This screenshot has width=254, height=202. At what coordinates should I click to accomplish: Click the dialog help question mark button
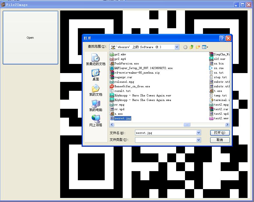point(222,38)
